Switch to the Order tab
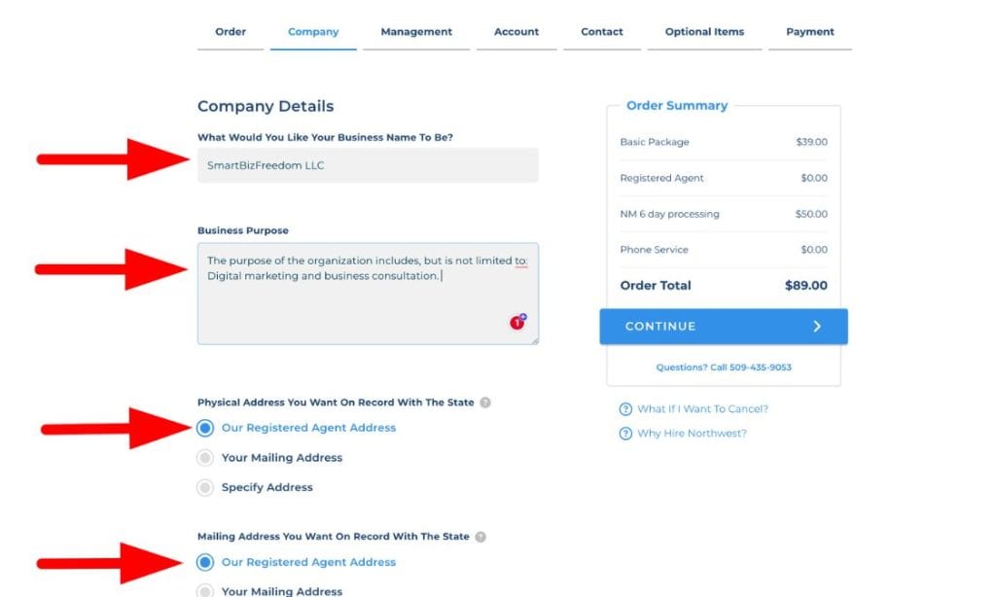 point(231,32)
